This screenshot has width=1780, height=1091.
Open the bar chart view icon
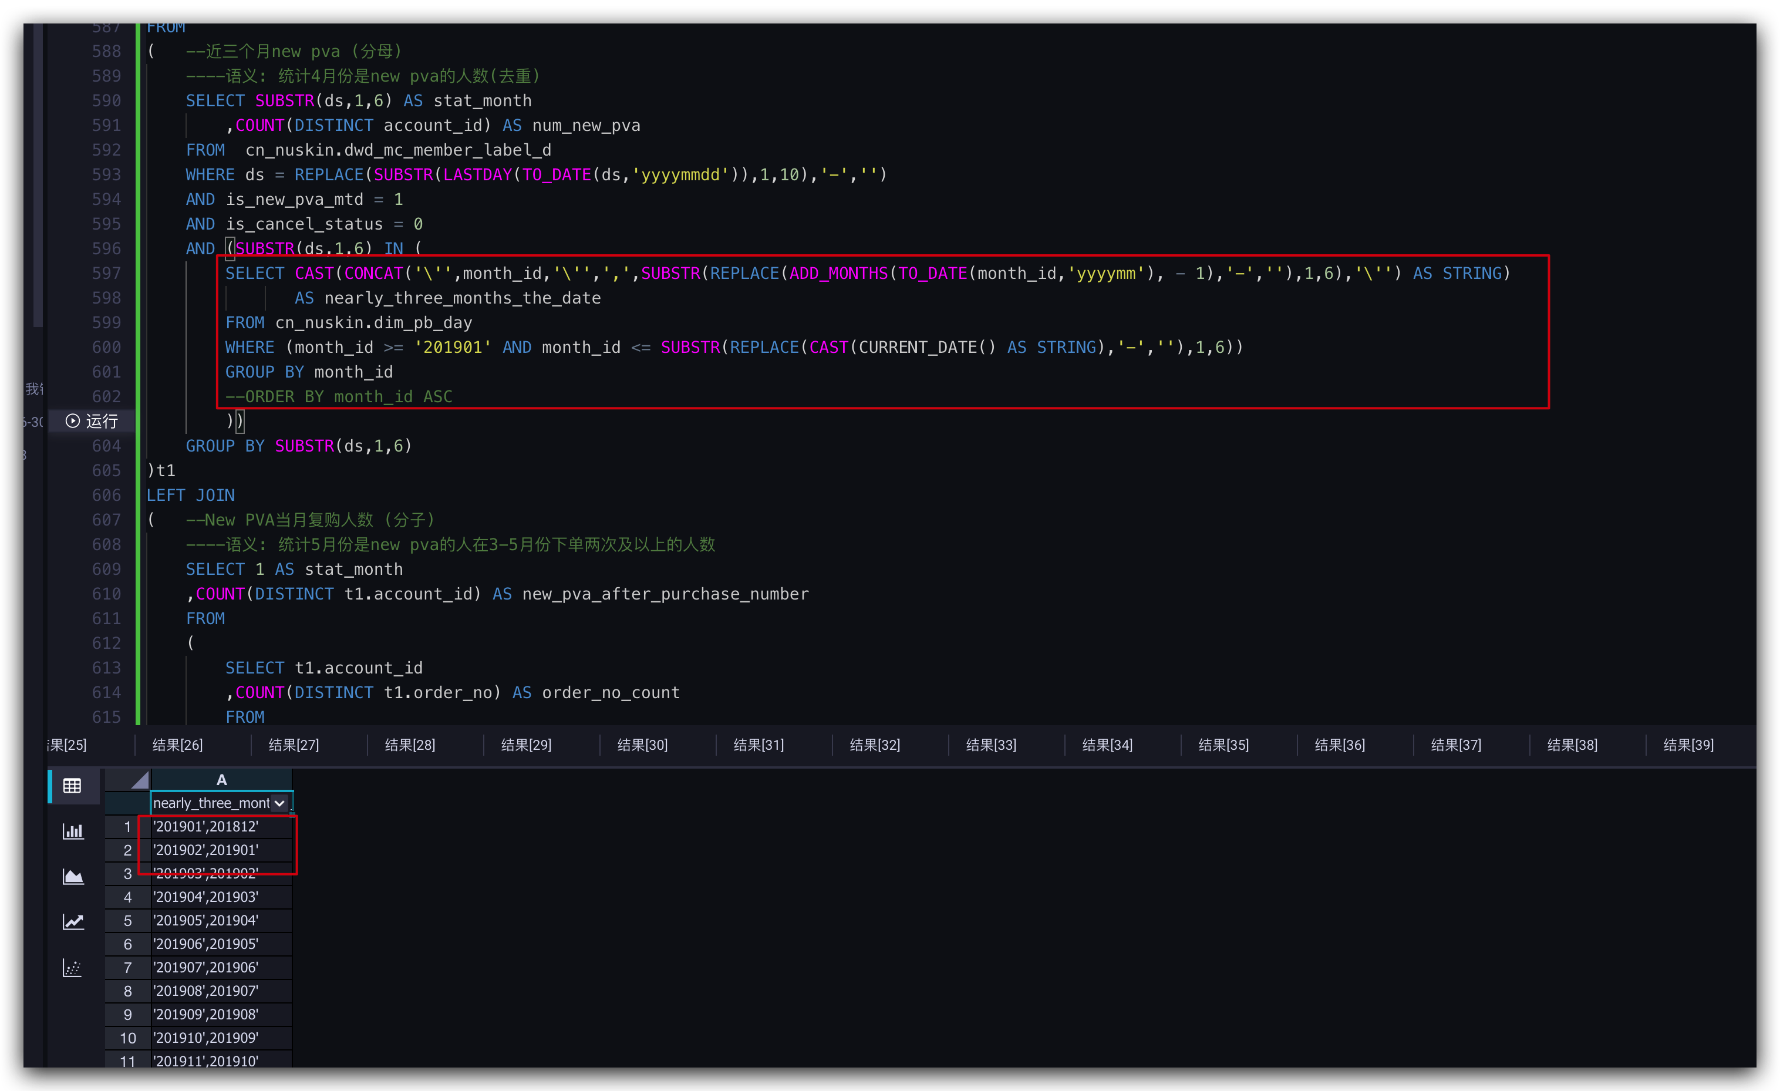[x=72, y=831]
